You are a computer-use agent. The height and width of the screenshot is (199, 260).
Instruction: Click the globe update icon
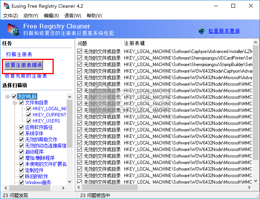pos(202,31)
